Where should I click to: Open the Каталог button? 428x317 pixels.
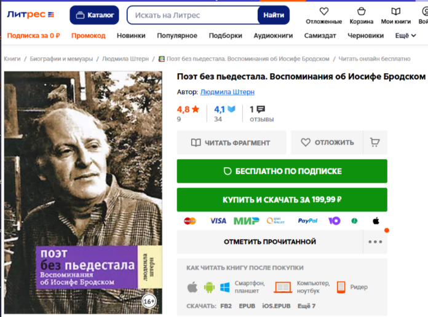click(x=94, y=15)
